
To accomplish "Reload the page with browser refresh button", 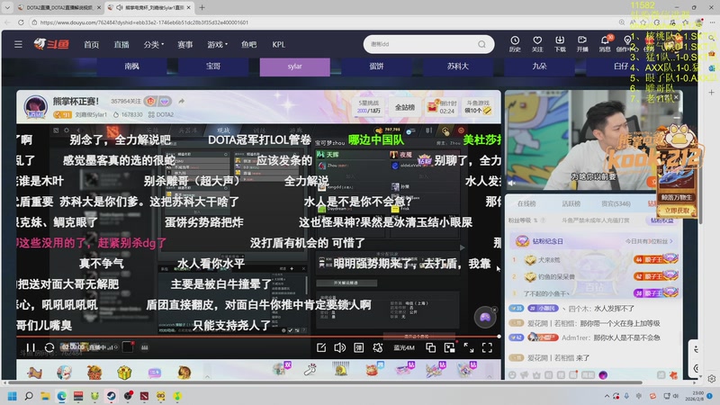I will point(21,22).
